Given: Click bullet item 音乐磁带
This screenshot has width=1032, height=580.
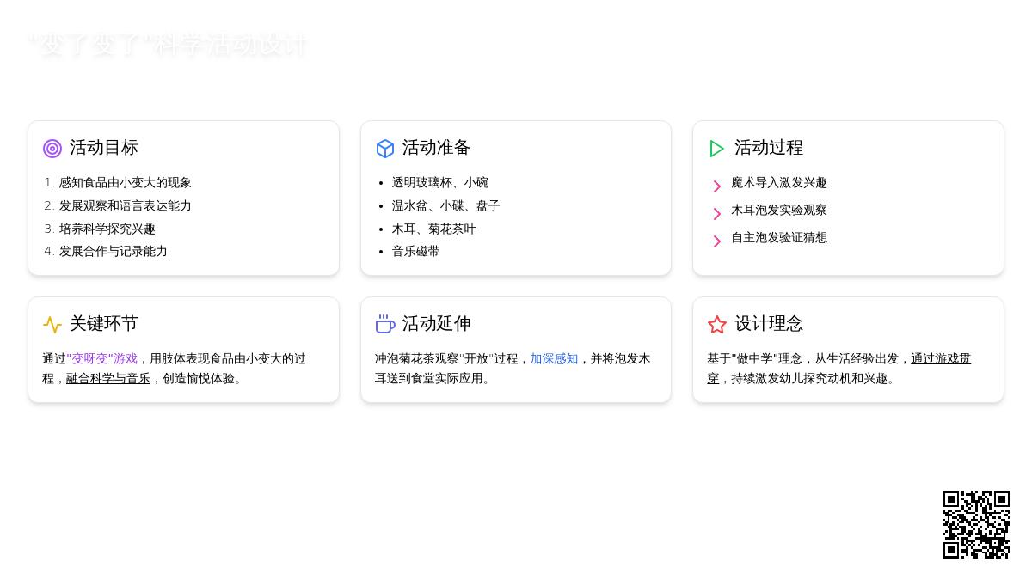Looking at the screenshot, I should coord(416,252).
